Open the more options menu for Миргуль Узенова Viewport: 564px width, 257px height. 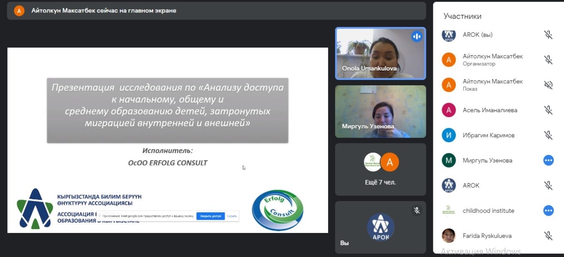[x=548, y=161]
